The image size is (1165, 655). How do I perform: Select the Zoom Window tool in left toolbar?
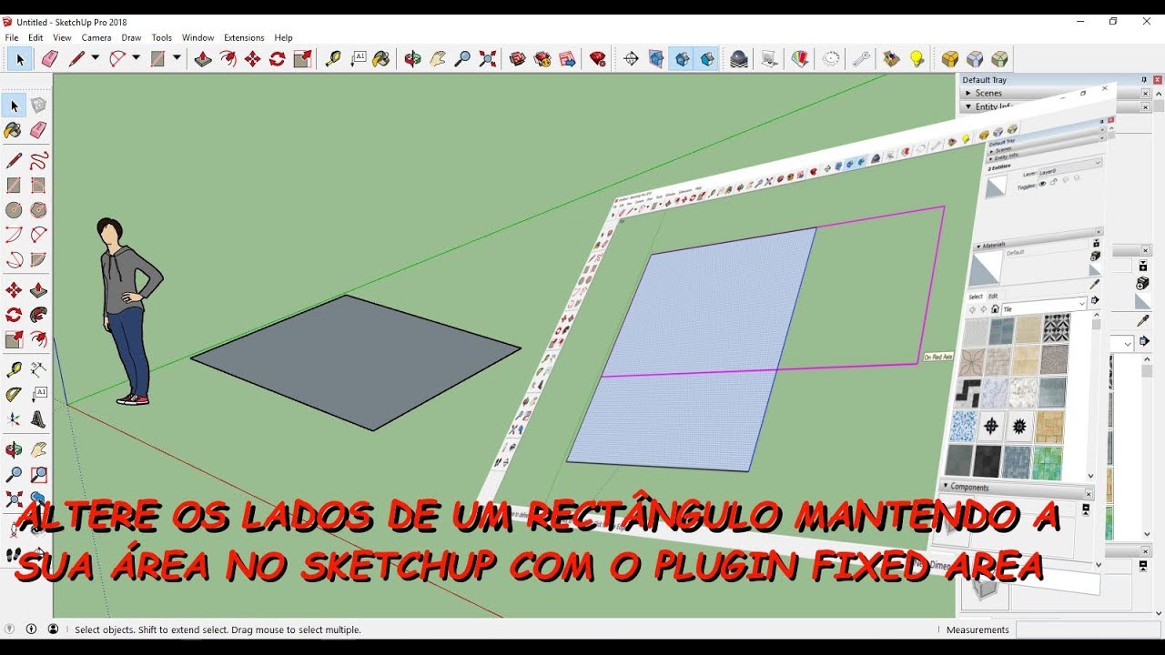[38, 475]
